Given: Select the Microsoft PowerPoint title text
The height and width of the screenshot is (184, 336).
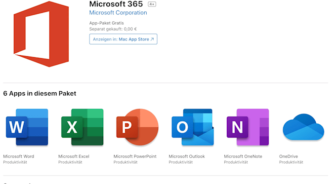Looking at the screenshot, I should pyautogui.click(x=135, y=156).
